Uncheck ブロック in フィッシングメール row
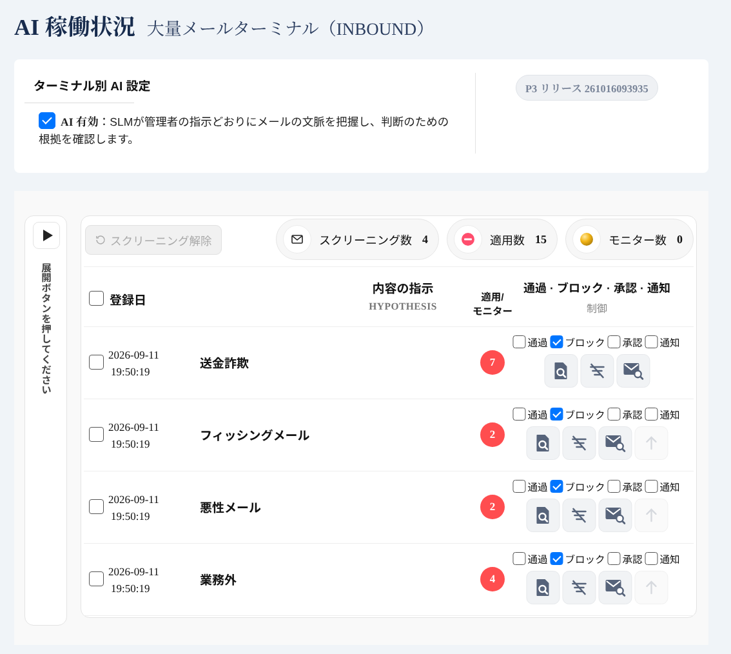This screenshot has width=731, height=654. [557, 414]
